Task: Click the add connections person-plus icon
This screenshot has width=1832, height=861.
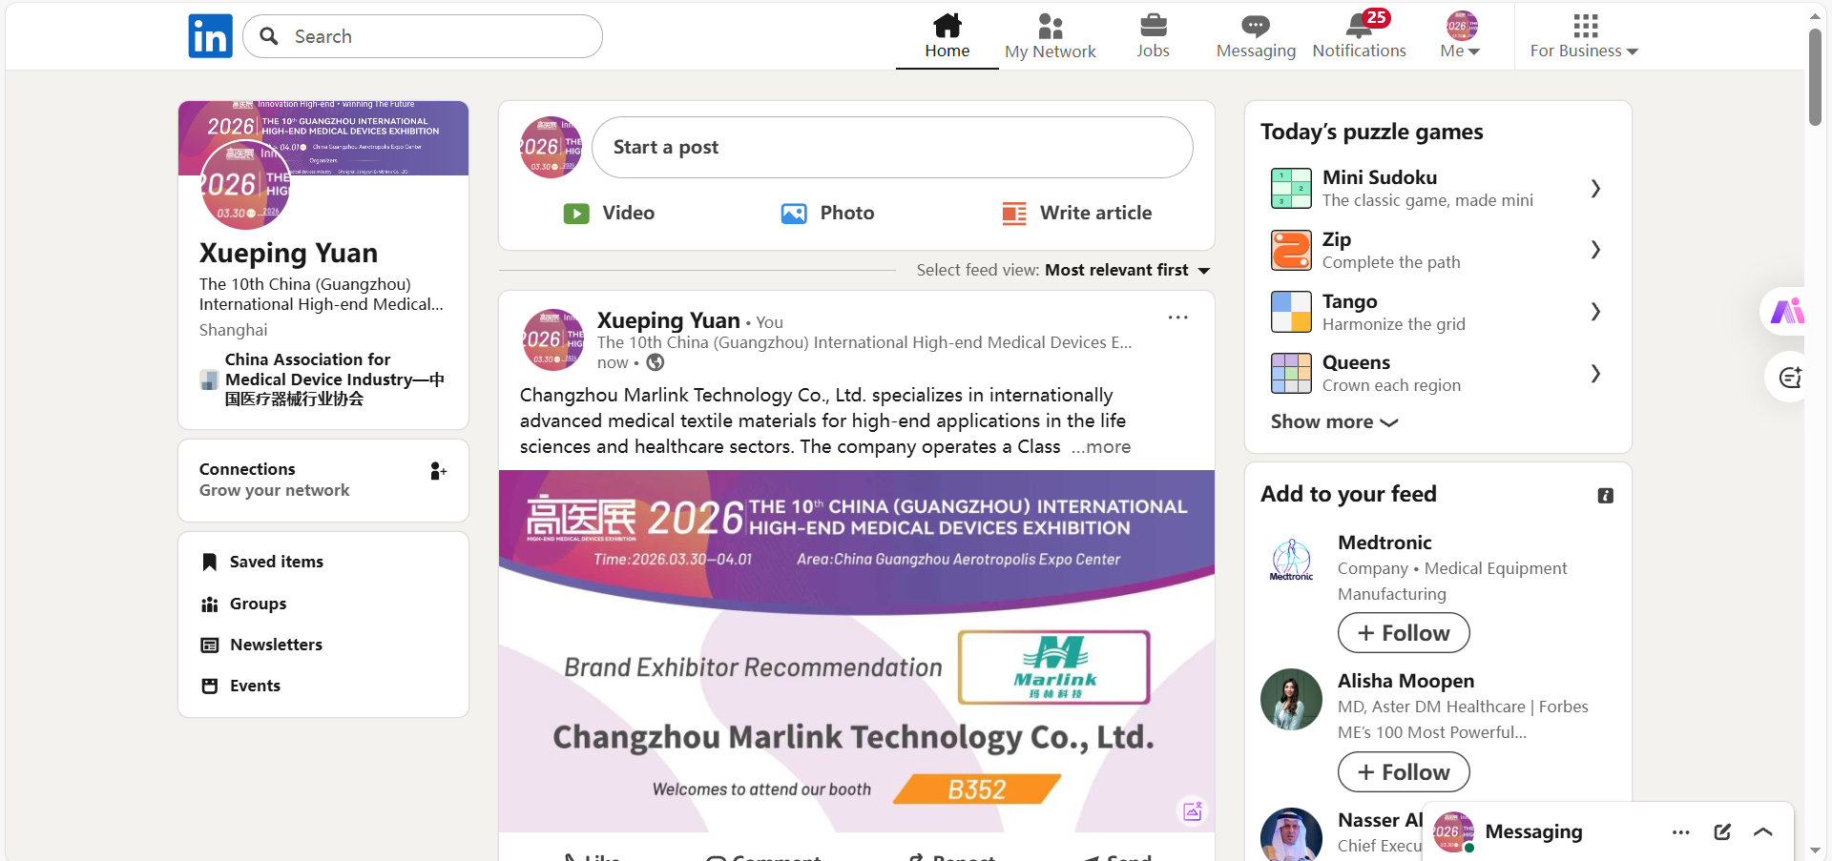Action: pyautogui.click(x=438, y=471)
